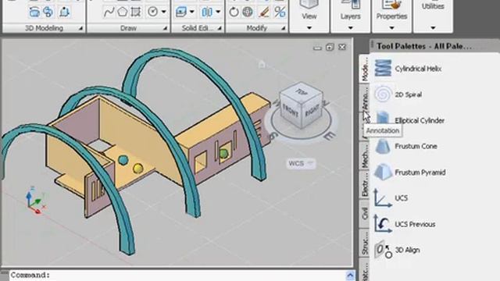Select the Erase pencil icon in Modify
The width and height of the screenshot is (500, 281).
click(x=264, y=12)
